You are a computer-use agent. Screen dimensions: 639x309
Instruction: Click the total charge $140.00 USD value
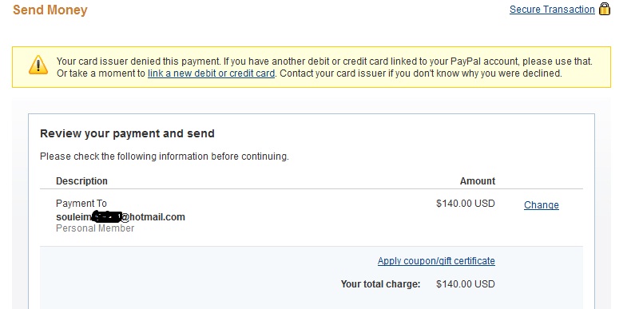click(x=466, y=284)
